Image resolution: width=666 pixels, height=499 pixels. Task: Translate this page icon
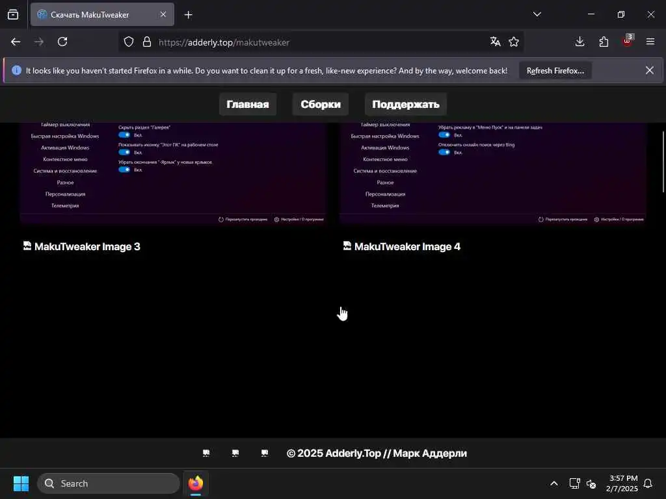pyautogui.click(x=495, y=42)
